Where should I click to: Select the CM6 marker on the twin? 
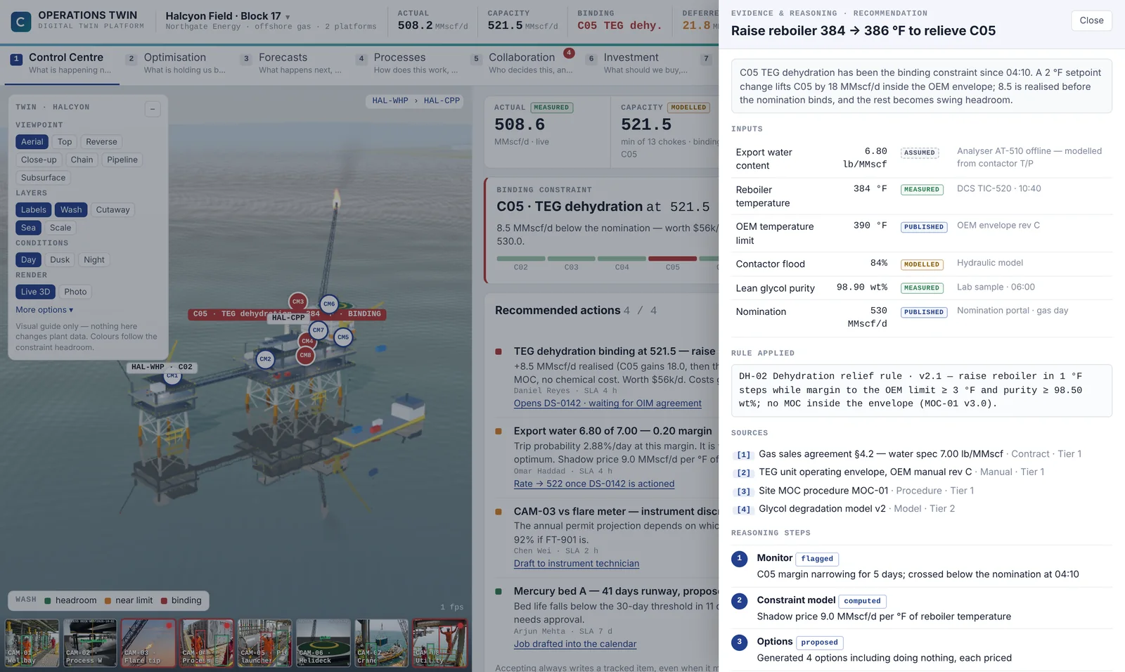[x=329, y=304]
